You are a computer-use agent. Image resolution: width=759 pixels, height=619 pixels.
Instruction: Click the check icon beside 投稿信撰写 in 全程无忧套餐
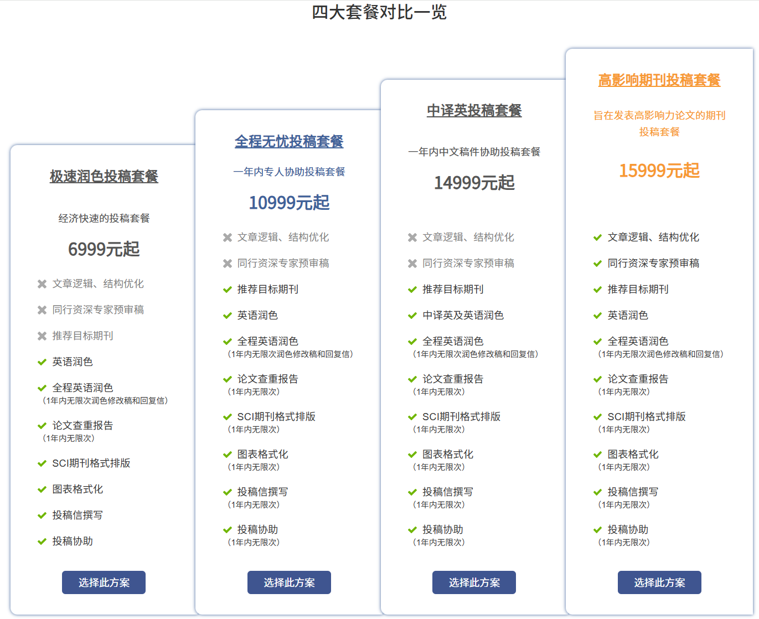(228, 492)
